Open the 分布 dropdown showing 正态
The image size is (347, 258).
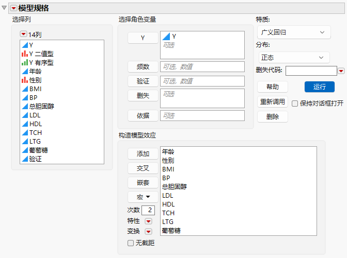click(294, 58)
